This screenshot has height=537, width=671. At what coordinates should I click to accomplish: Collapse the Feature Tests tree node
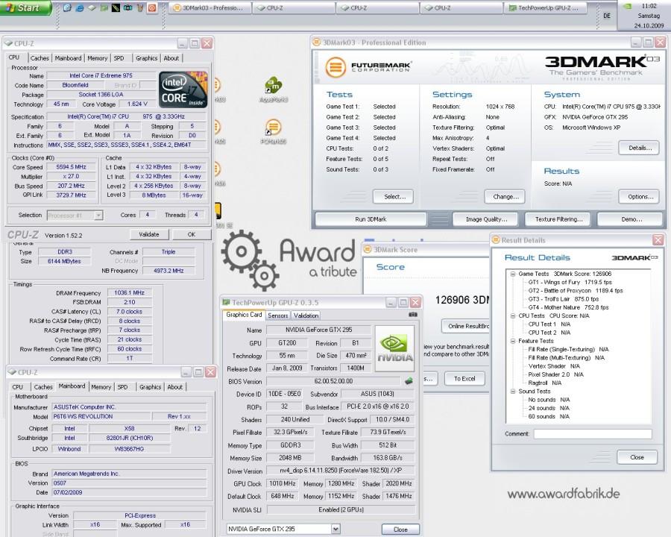click(512, 341)
